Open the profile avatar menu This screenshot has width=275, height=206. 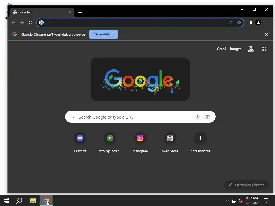(258, 23)
